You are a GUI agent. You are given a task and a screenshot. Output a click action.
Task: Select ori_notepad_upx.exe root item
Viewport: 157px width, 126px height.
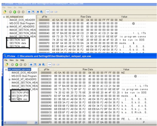click(x=19, y=69)
